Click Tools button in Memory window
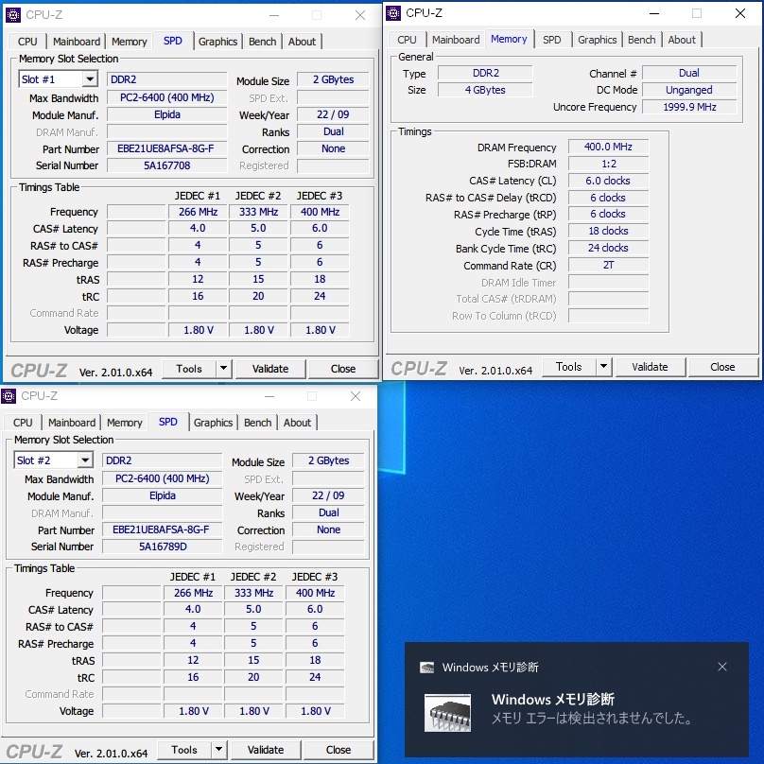Image resolution: width=764 pixels, height=764 pixels. [x=568, y=367]
